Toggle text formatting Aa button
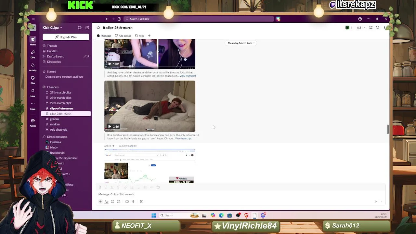This screenshot has width=416, height=234. [x=106, y=201]
